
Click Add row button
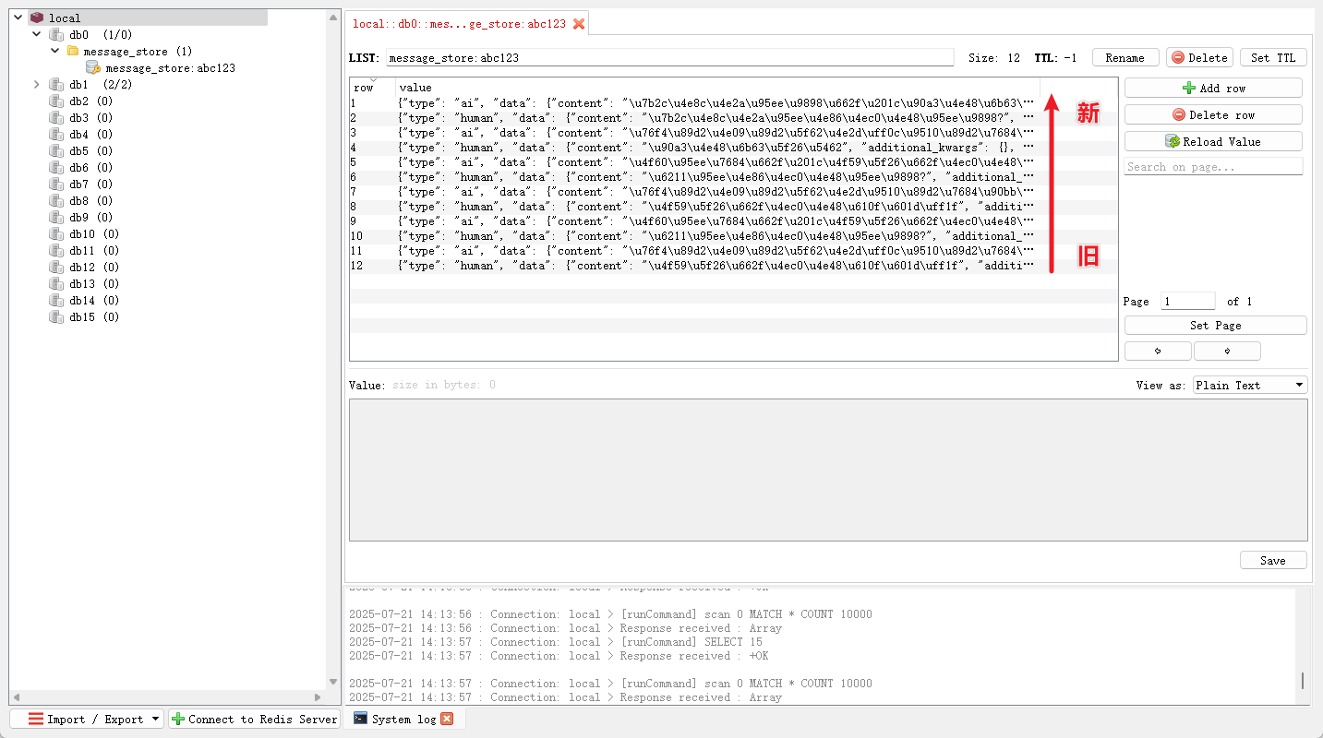pos(1213,88)
